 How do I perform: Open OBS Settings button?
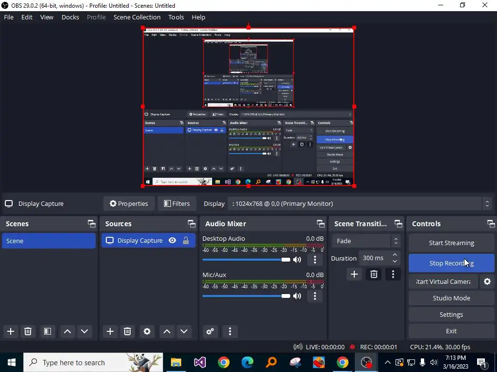pyautogui.click(x=451, y=314)
